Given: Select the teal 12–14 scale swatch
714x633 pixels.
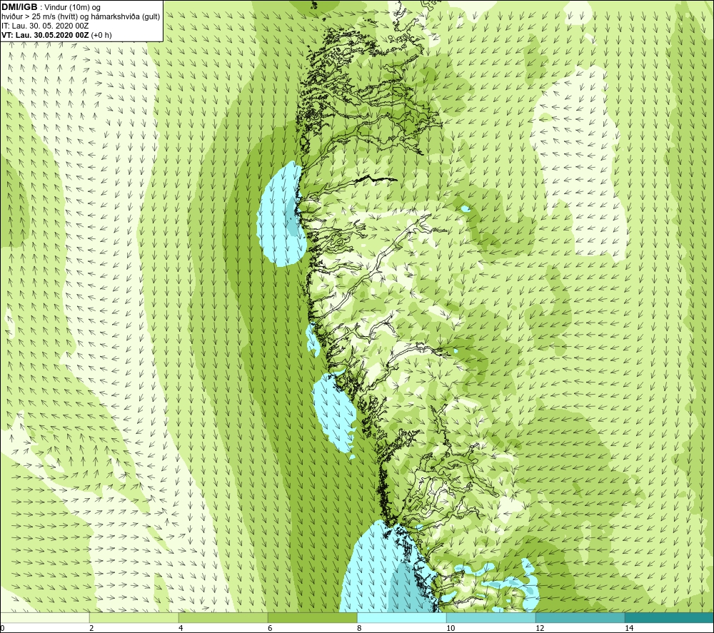Looking at the screenshot, I should point(580,618).
